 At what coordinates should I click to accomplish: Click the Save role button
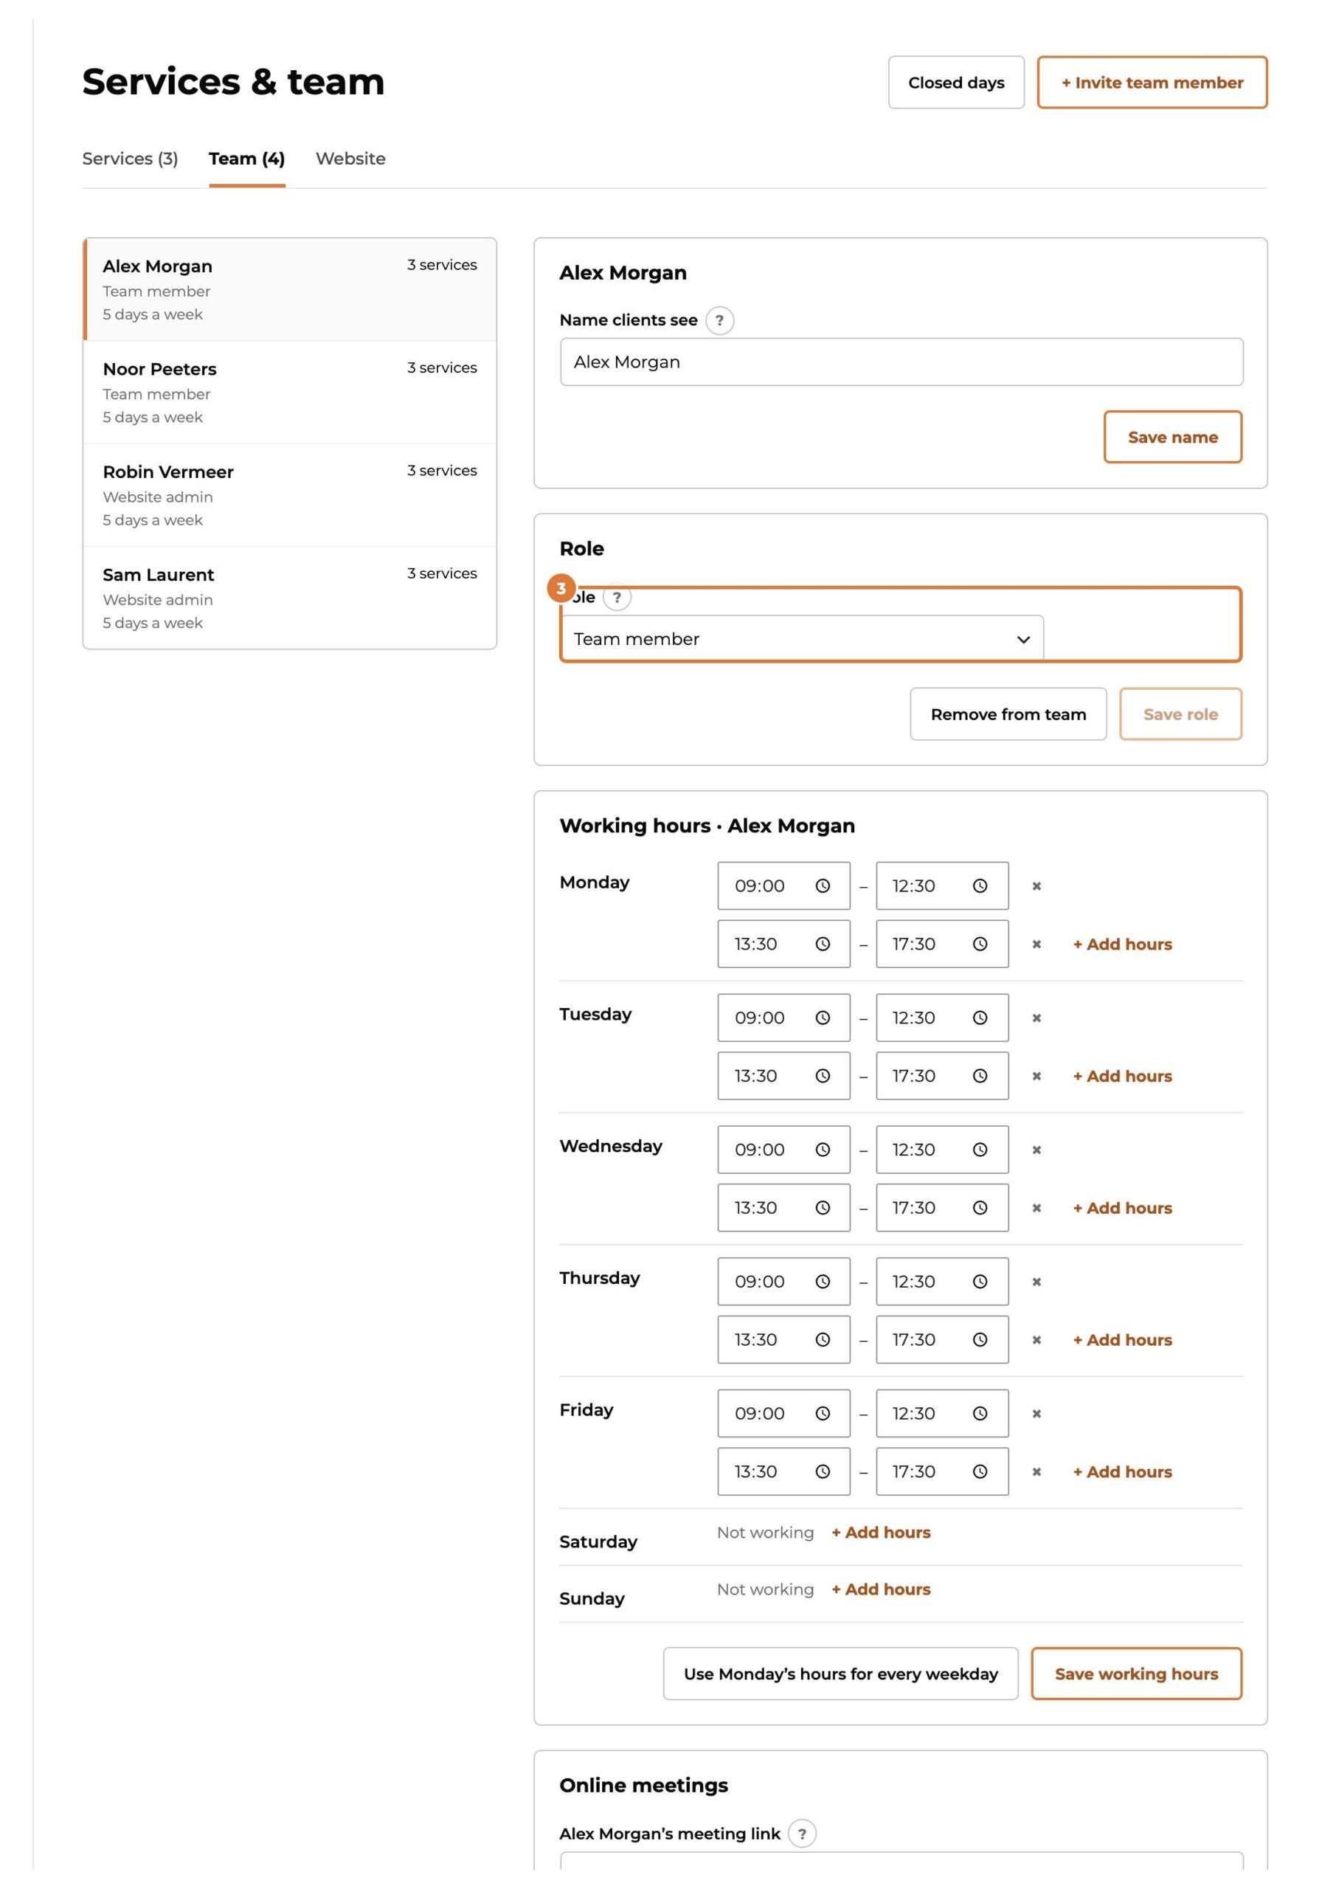(1180, 714)
